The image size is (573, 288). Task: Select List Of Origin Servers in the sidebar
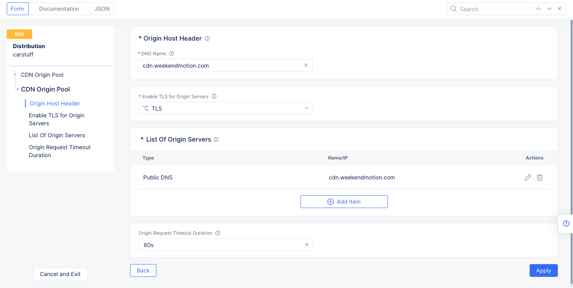click(x=57, y=135)
